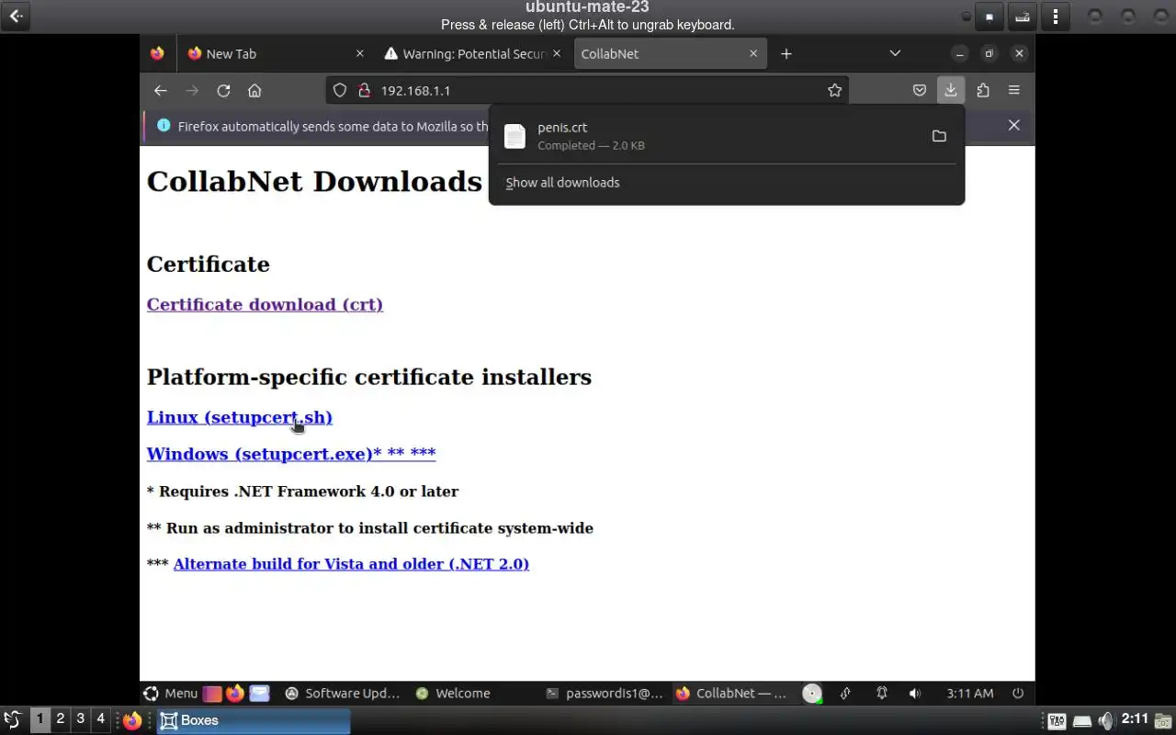
Task: Open guest notifications bell
Action: [x=881, y=694]
